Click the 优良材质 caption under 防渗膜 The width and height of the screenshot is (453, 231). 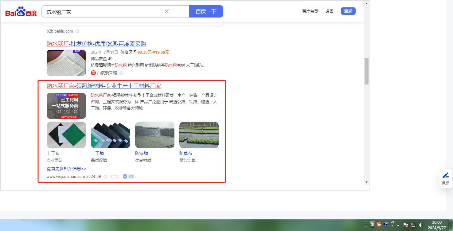click(143, 160)
